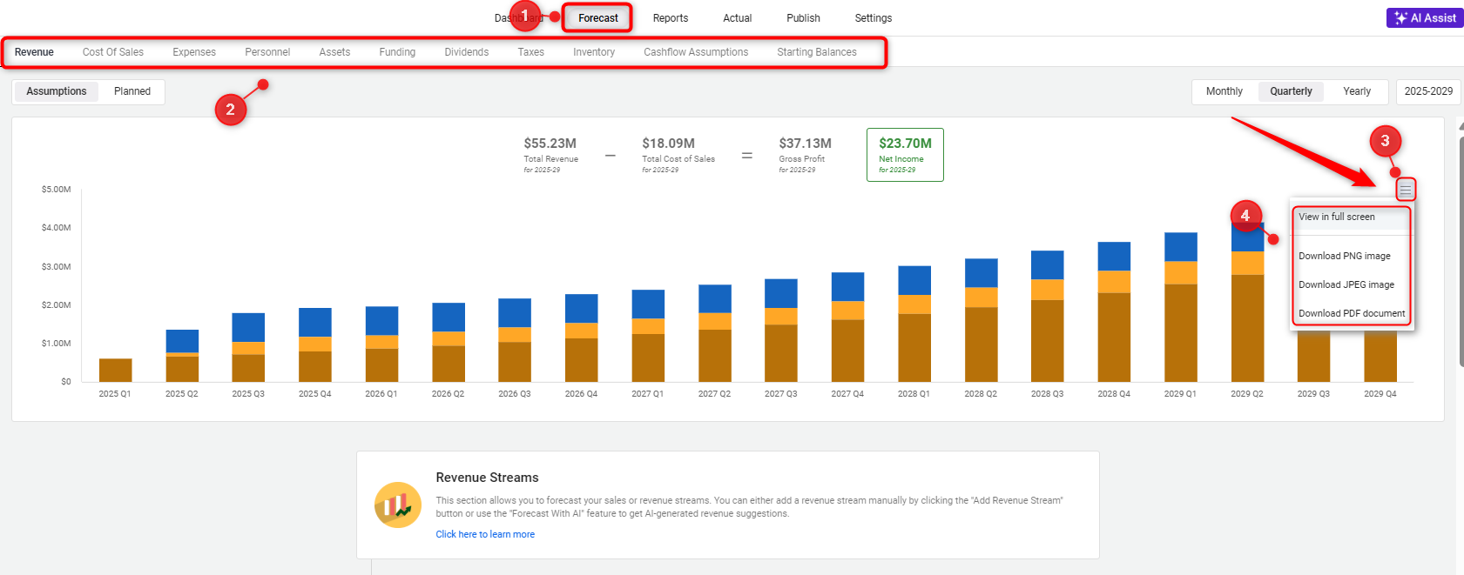This screenshot has width=1464, height=575.
Task: Select the Planned view tab
Action: 132,91
